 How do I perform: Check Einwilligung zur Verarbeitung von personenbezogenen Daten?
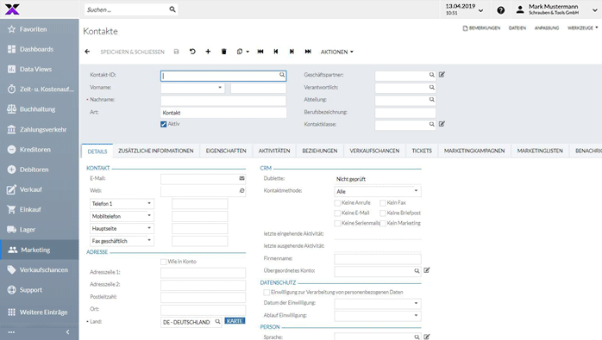point(267,293)
